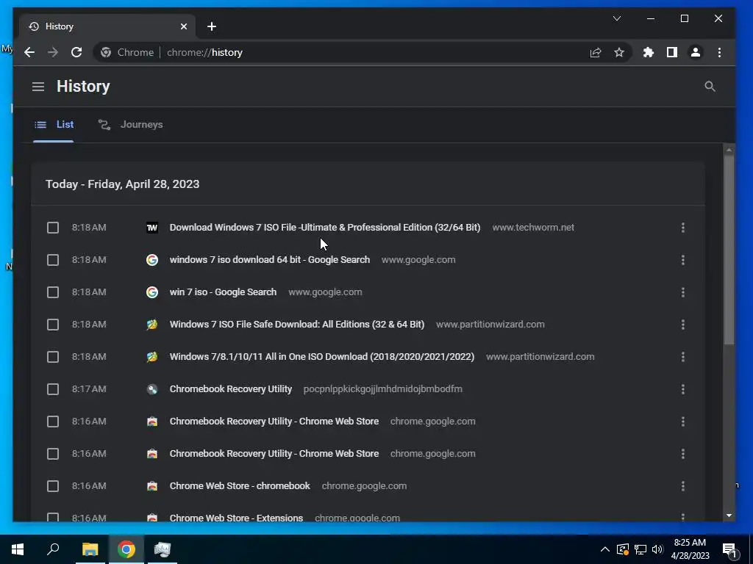Switch to the List tab

tap(54, 125)
